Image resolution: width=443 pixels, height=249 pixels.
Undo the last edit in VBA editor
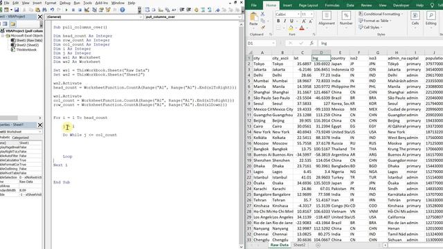coord(53,10)
